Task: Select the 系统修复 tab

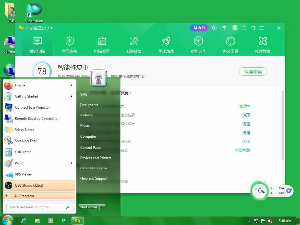Action: click(x=134, y=45)
